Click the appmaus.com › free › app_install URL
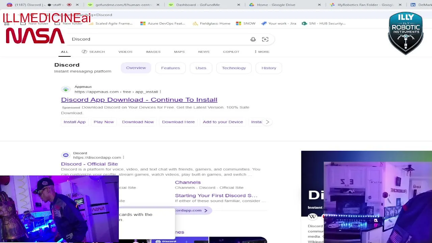This screenshot has width=432, height=243. (116, 92)
